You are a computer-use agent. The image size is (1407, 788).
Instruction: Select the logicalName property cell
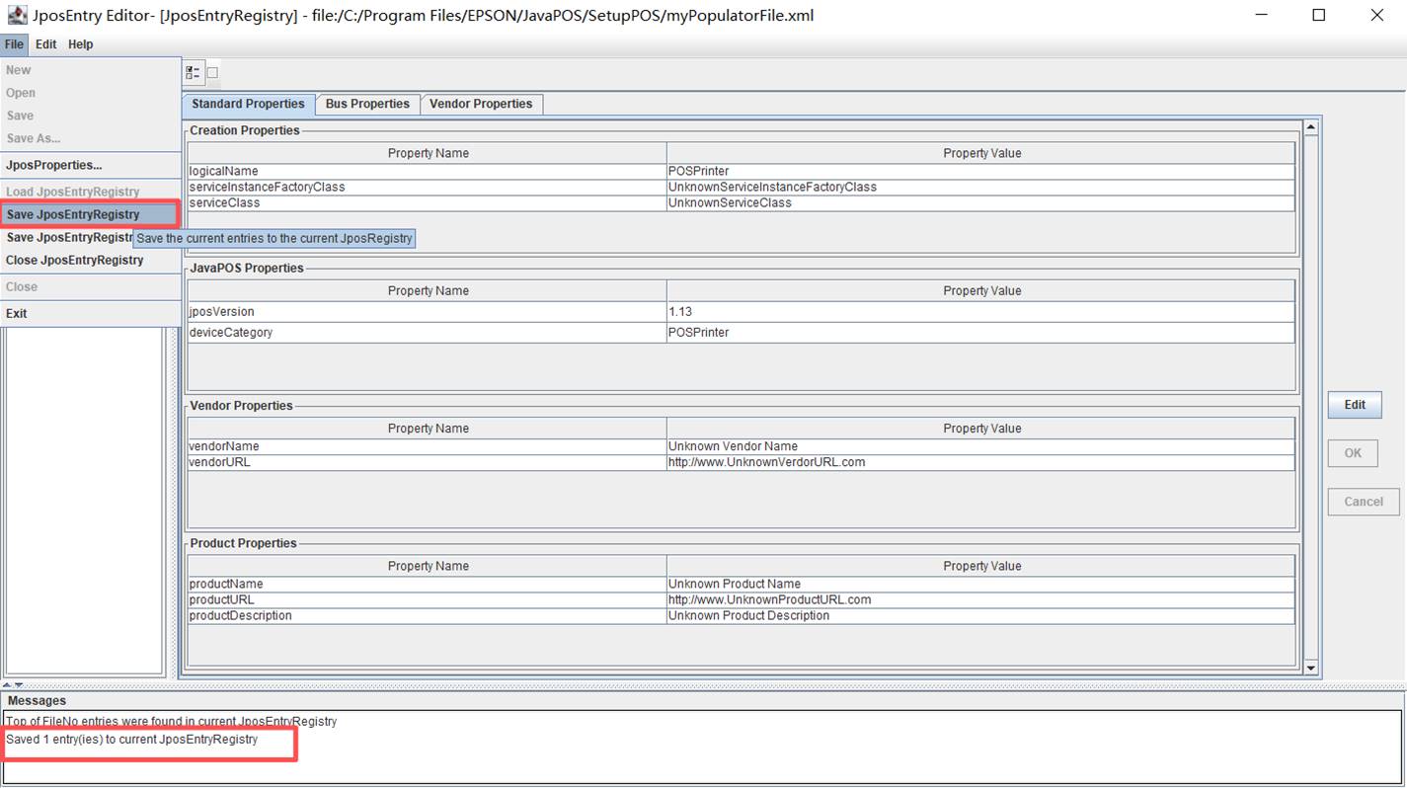click(428, 171)
